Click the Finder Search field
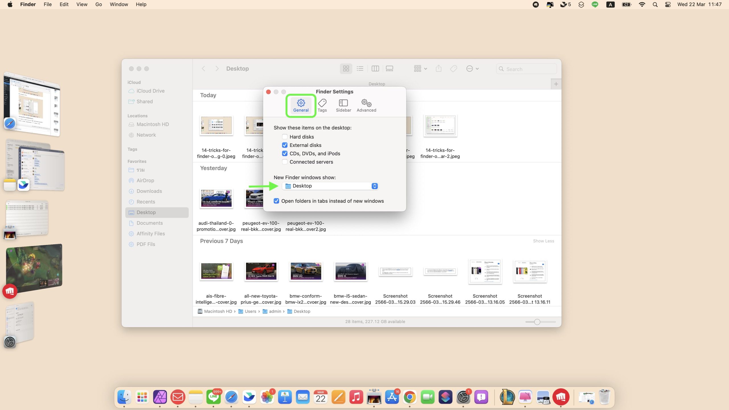This screenshot has height=410, width=729. (527, 69)
